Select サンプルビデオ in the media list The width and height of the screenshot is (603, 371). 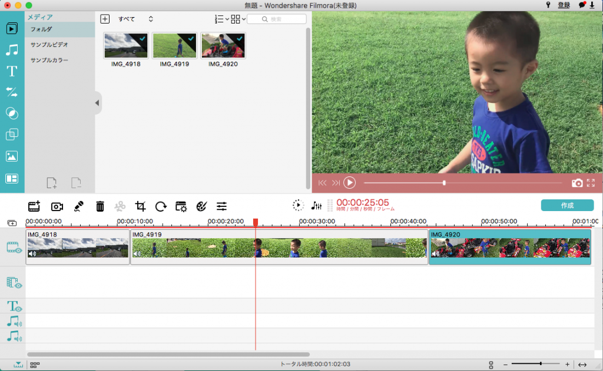pos(49,45)
